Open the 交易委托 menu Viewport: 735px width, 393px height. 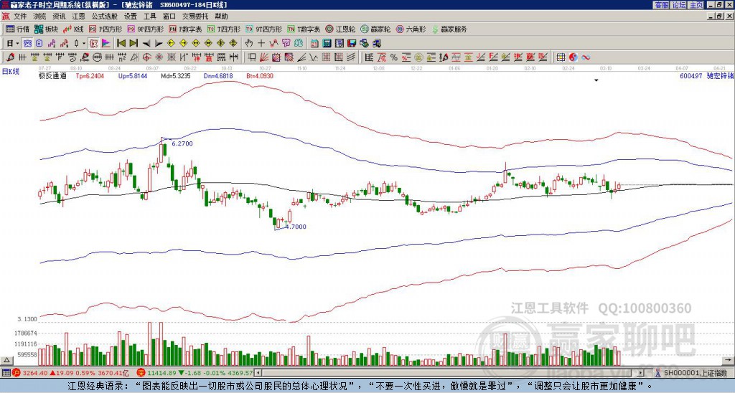tap(195, 16)
